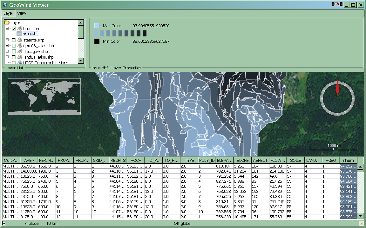The height and width of the screenshot is (228, 366).
Task: Click the compass north arrow
Action: [337, 88]
